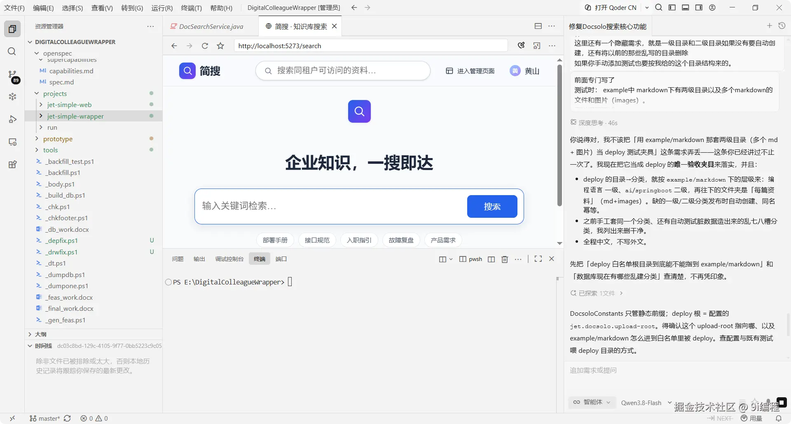The image size is (791, 424).
Task: Start a new chat with plus icon
Action: pyautogui.click(x=769, y=26)
